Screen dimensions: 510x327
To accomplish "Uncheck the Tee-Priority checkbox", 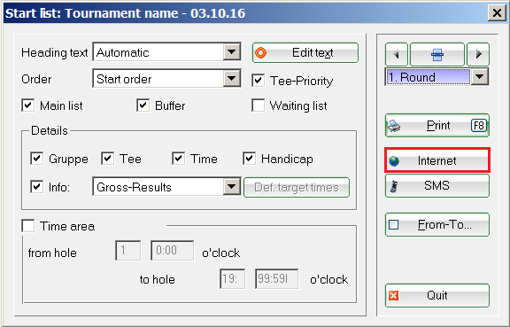I will tap(258, 81).
